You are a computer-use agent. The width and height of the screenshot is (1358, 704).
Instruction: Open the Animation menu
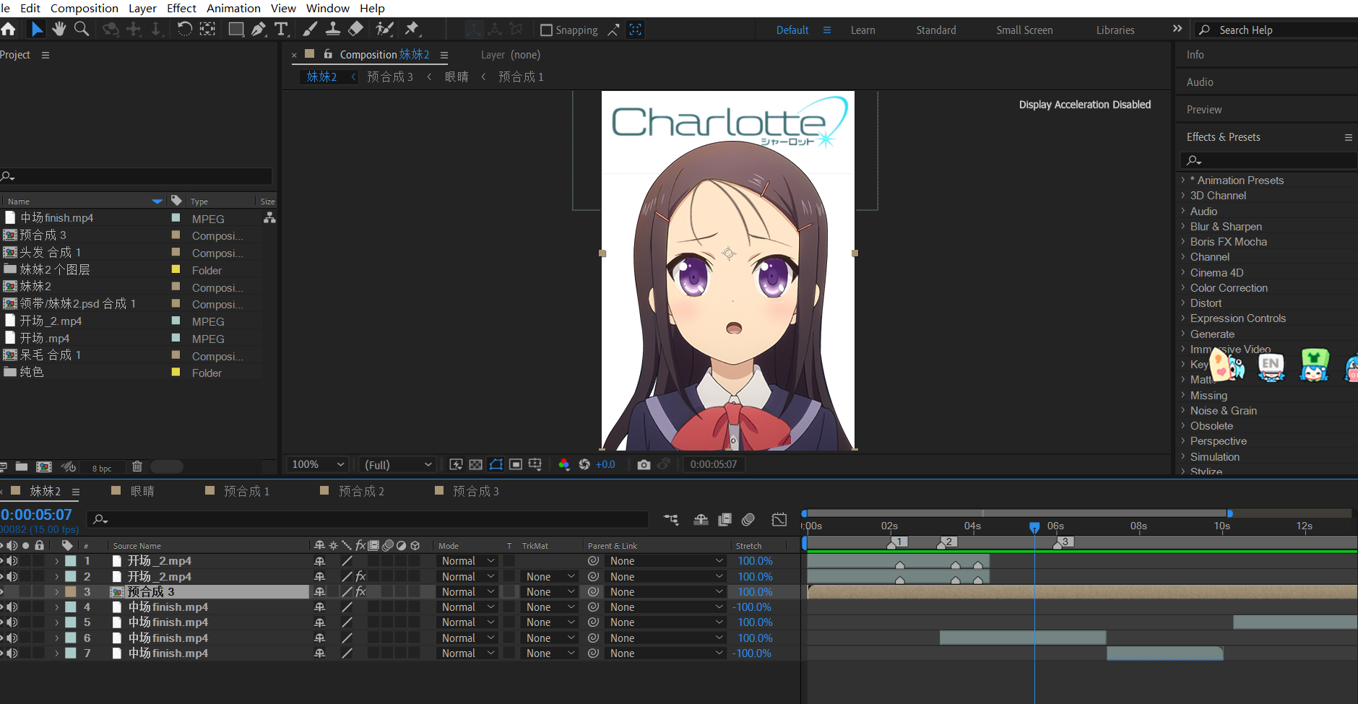click(x=233, y=8)
